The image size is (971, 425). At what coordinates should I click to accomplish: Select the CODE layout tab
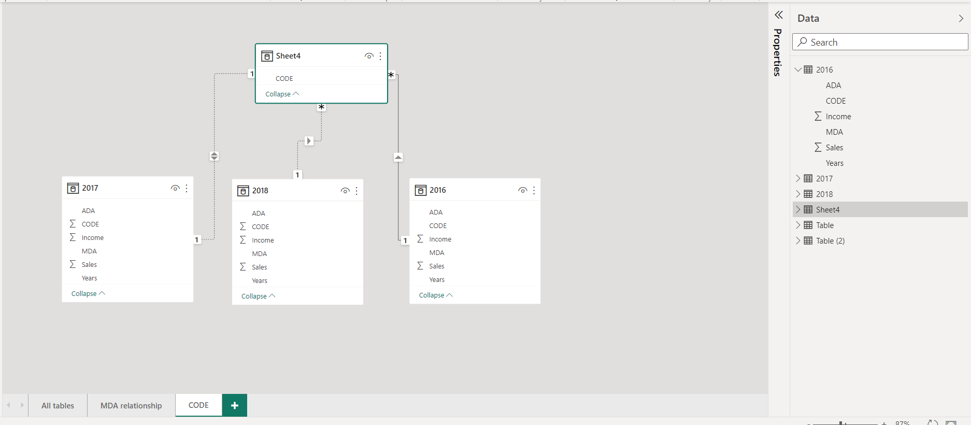[198, 405]
